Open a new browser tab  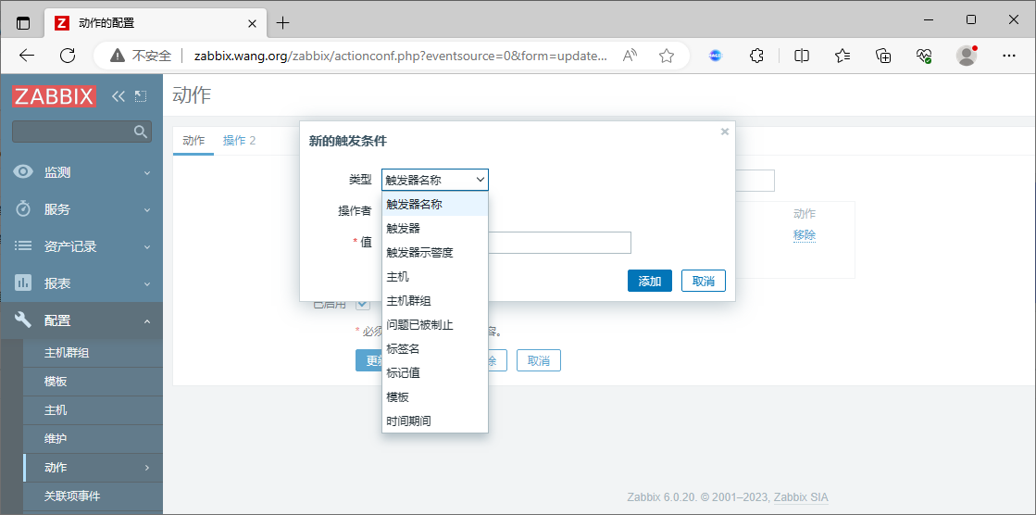click(x=282, y=23)
